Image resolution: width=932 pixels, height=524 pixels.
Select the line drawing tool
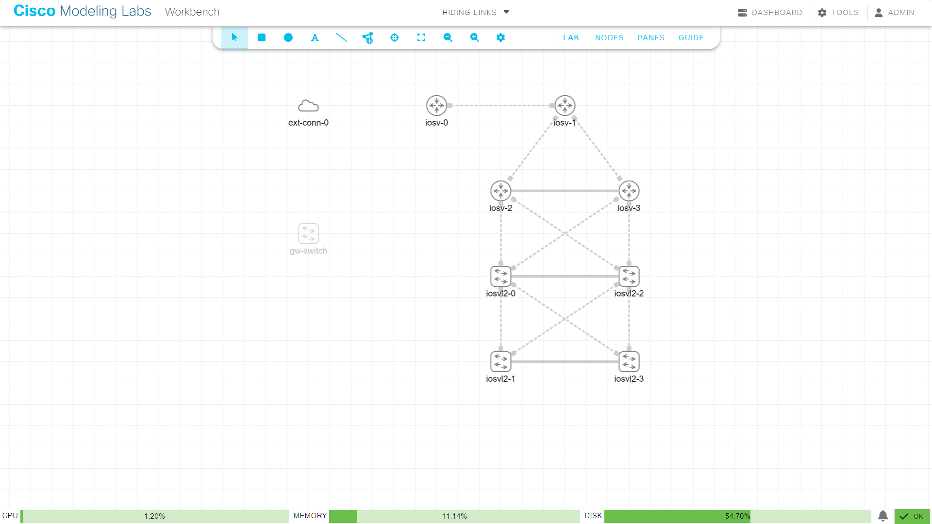point(341,37)
